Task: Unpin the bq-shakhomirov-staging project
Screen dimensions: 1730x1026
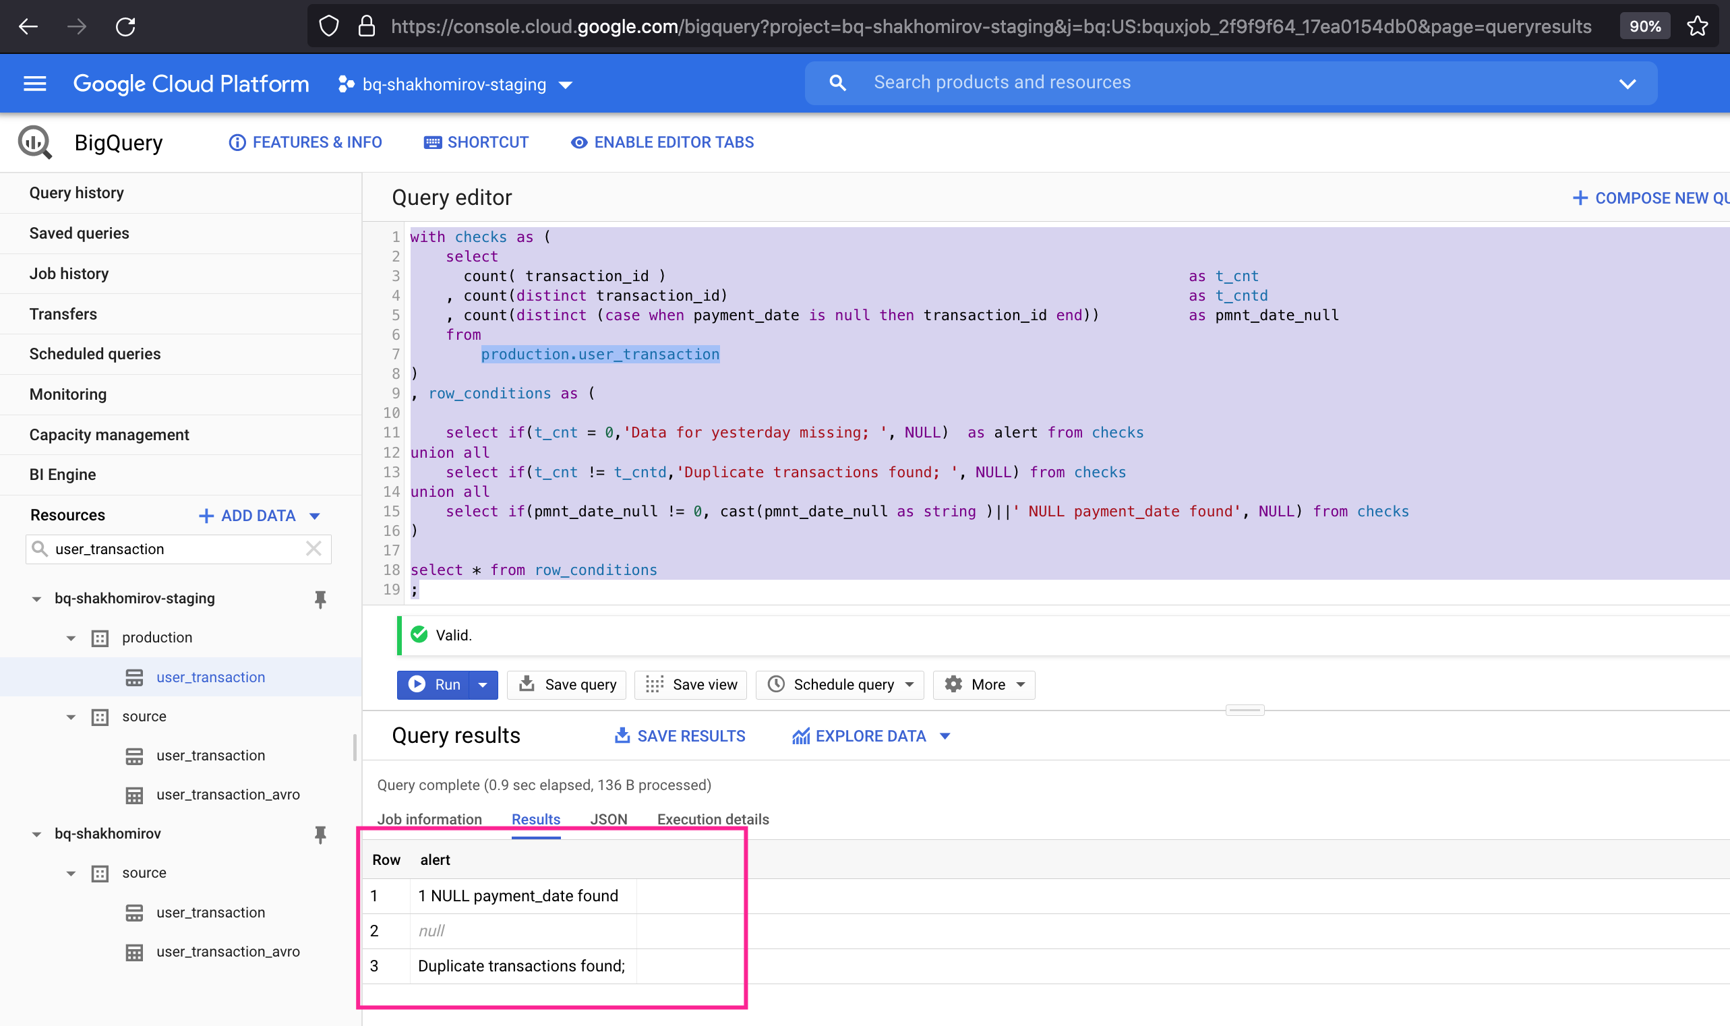Action: click(320, 599)
